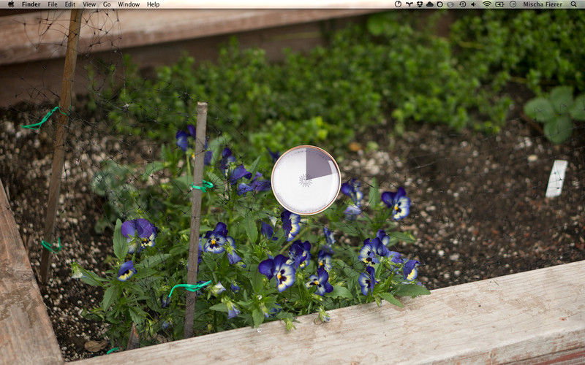Open the Finder menu

[x=31, y=4]
